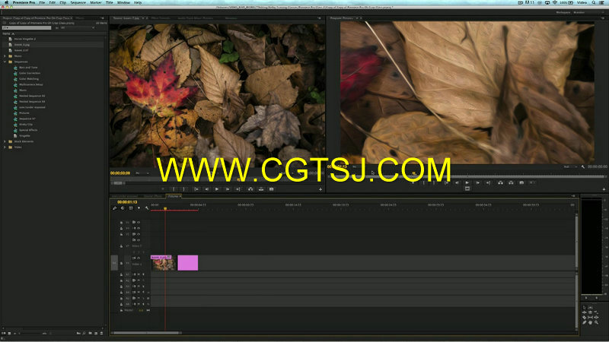Export a frame from the Source monitor
609x342 pixels.
coord(272,189)
